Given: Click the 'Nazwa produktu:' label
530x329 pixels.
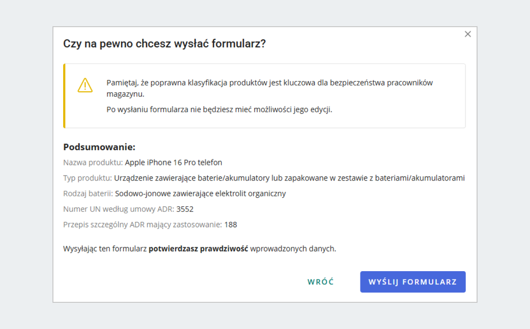Looking at the screenshot, I should pos(93,162).
